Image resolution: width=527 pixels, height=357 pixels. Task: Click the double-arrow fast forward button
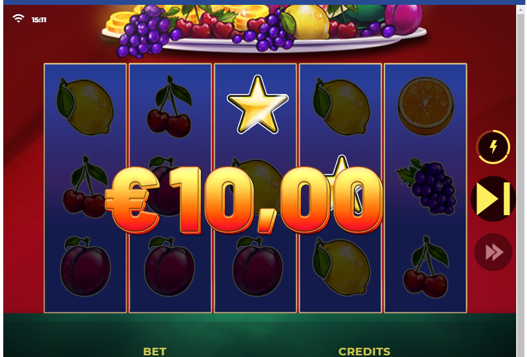493,252
